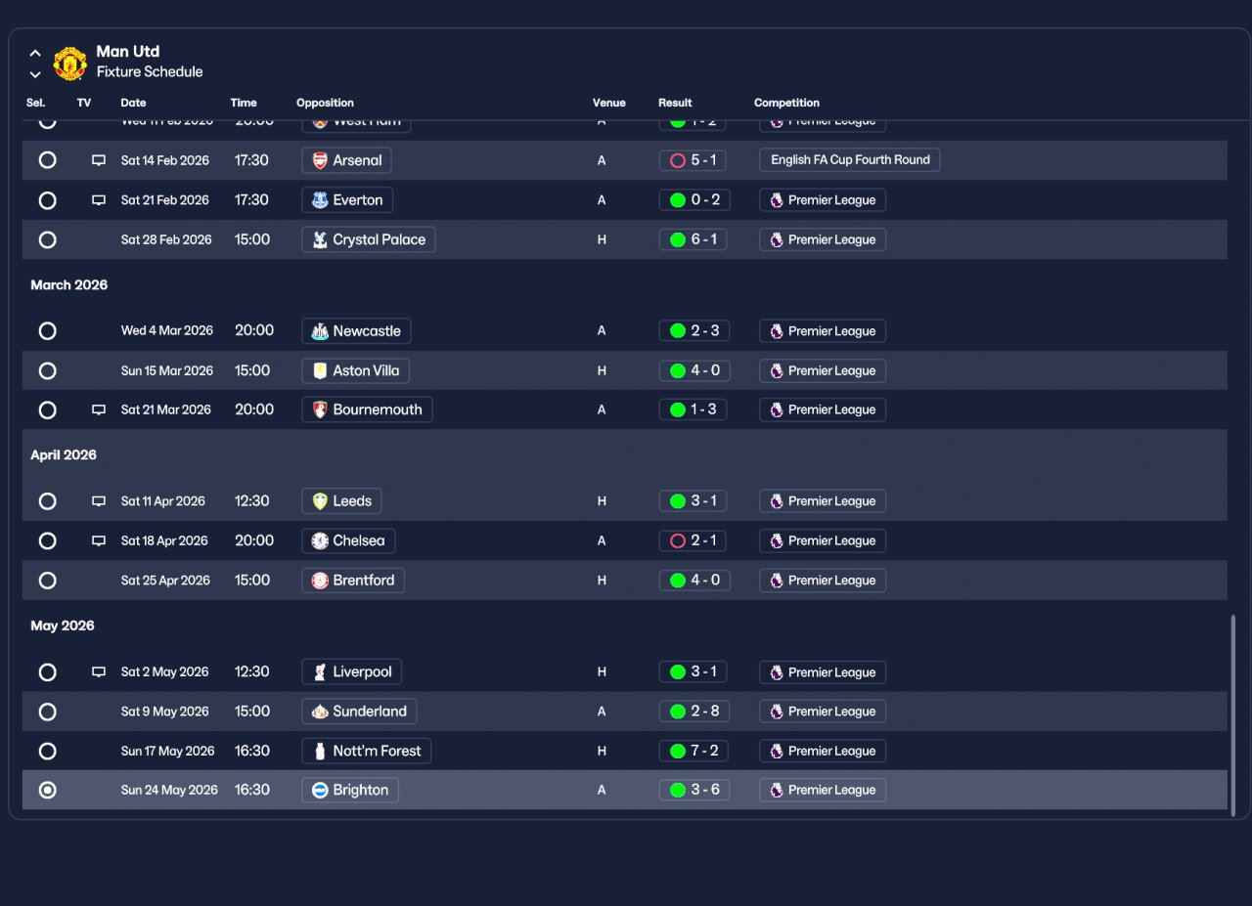This screenshot has height=906, width=1252.
Task: Select the radio button for Everton fixture
Action: click(x=47, y=200)
